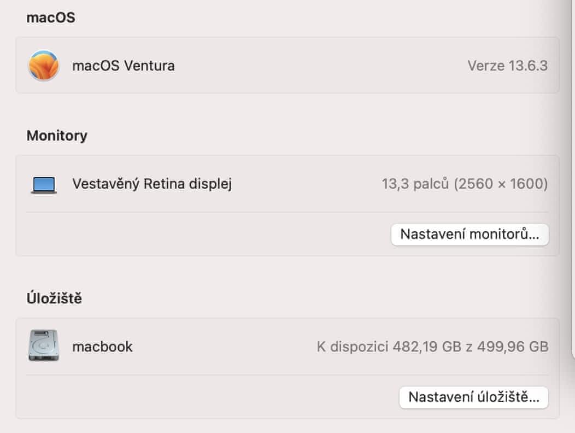This screenshot has height=433, width=575.
Task: Click the 13,3 palců screen size
Action: (415, 184)
